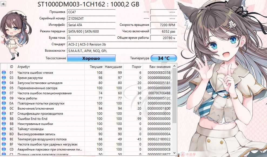The height and width of the screenshot is (157, 267).
Task: Click the Порог column header
Action: [133, 67]
